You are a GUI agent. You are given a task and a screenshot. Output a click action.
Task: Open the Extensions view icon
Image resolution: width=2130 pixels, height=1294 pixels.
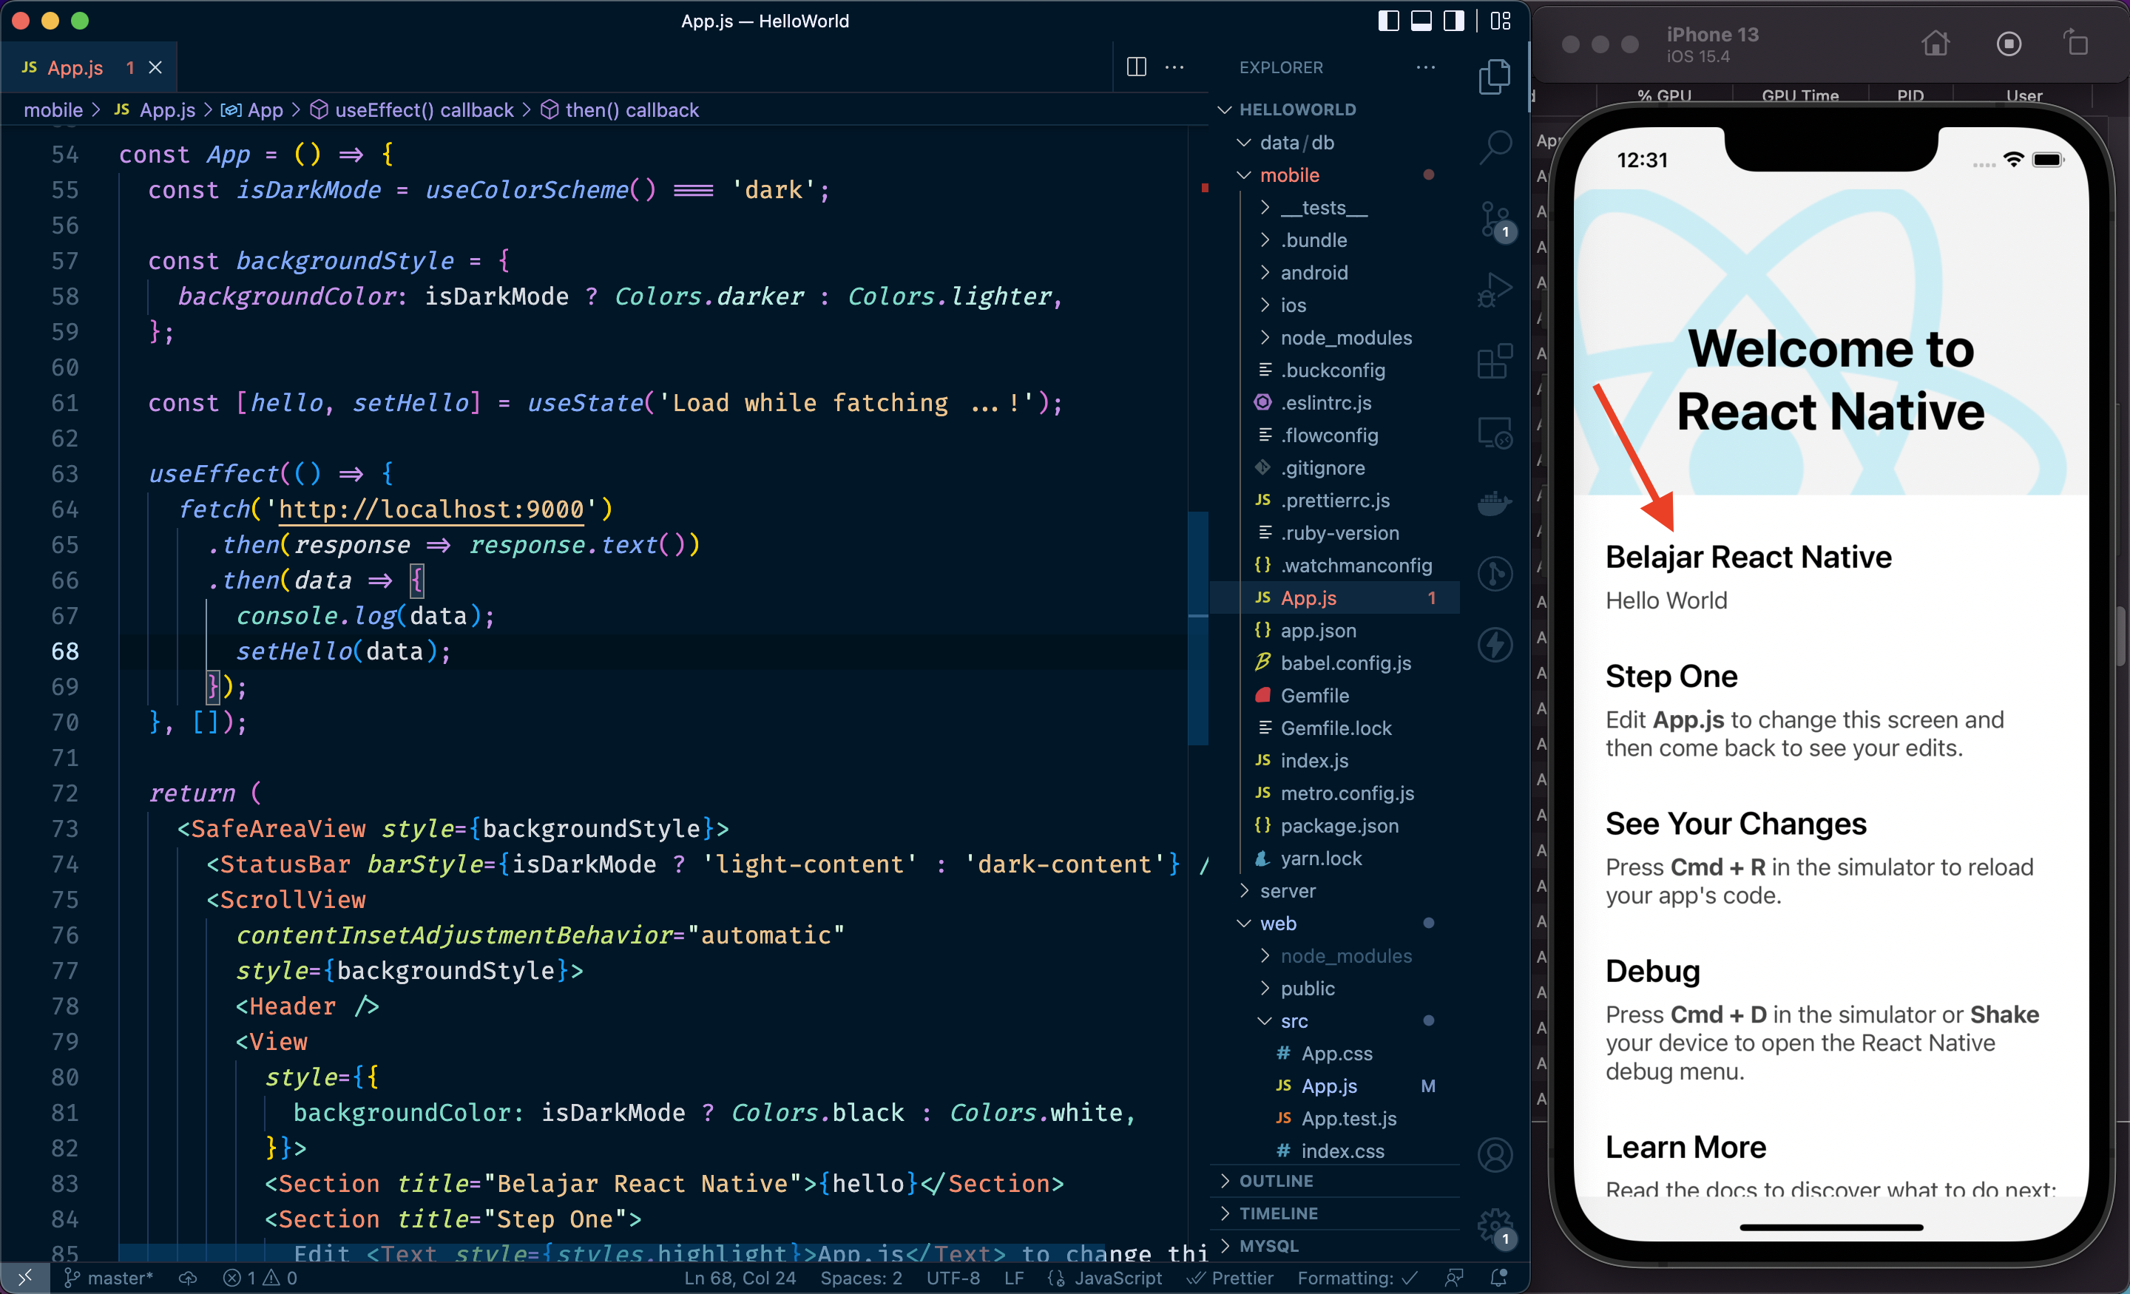coord(1495,362)
